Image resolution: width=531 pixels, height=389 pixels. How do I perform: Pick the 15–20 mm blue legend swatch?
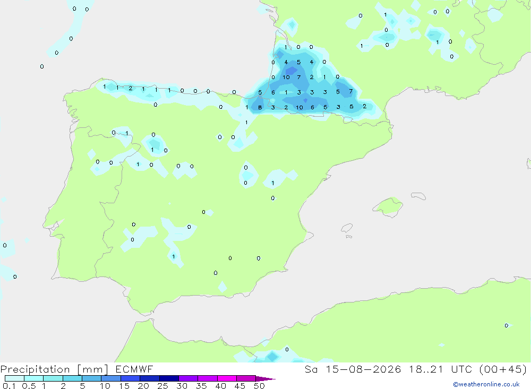pyautogui.click(x=131, y=378)
